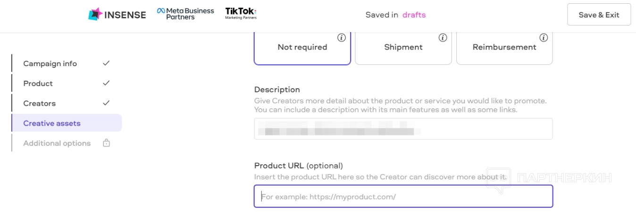Focus the Product URL input field

[403, 196]
